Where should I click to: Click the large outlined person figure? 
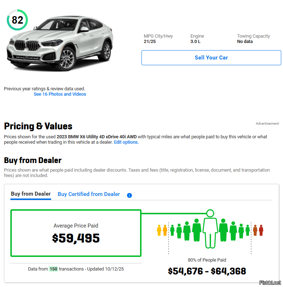pos(210,232)
